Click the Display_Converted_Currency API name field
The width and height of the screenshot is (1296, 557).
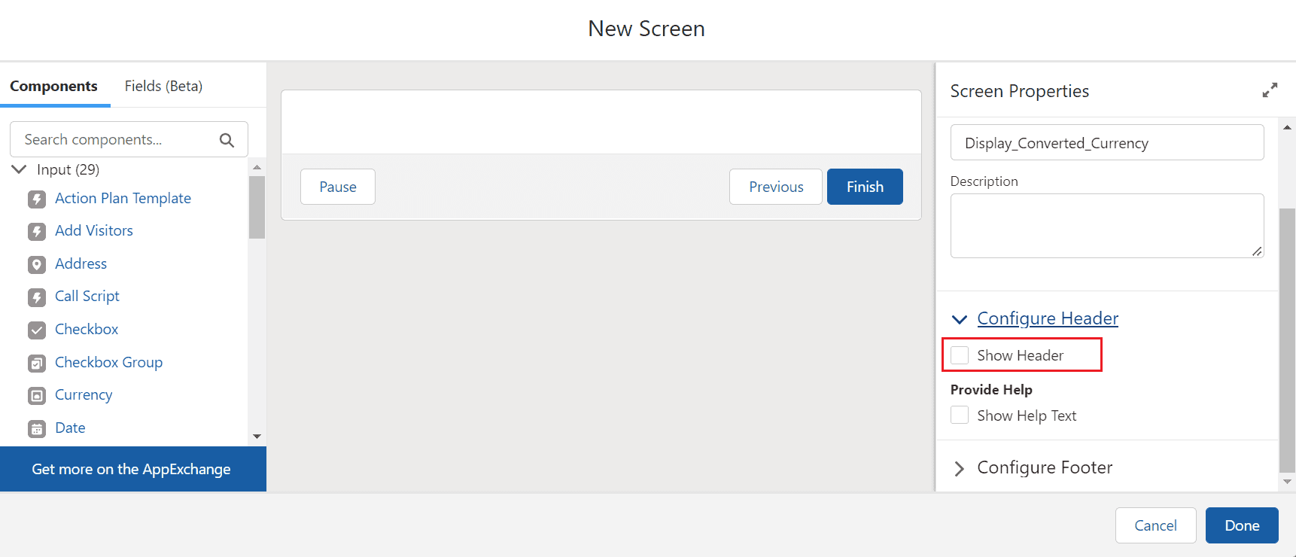coord(1107,142)
